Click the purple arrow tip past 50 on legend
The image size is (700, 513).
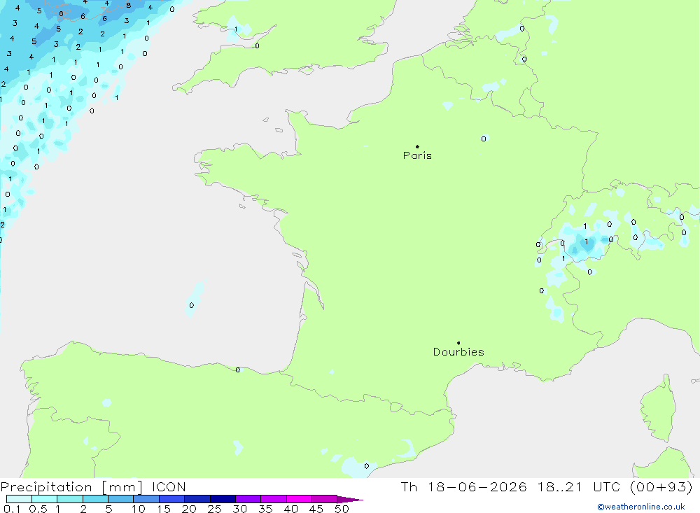click(350, 500)
